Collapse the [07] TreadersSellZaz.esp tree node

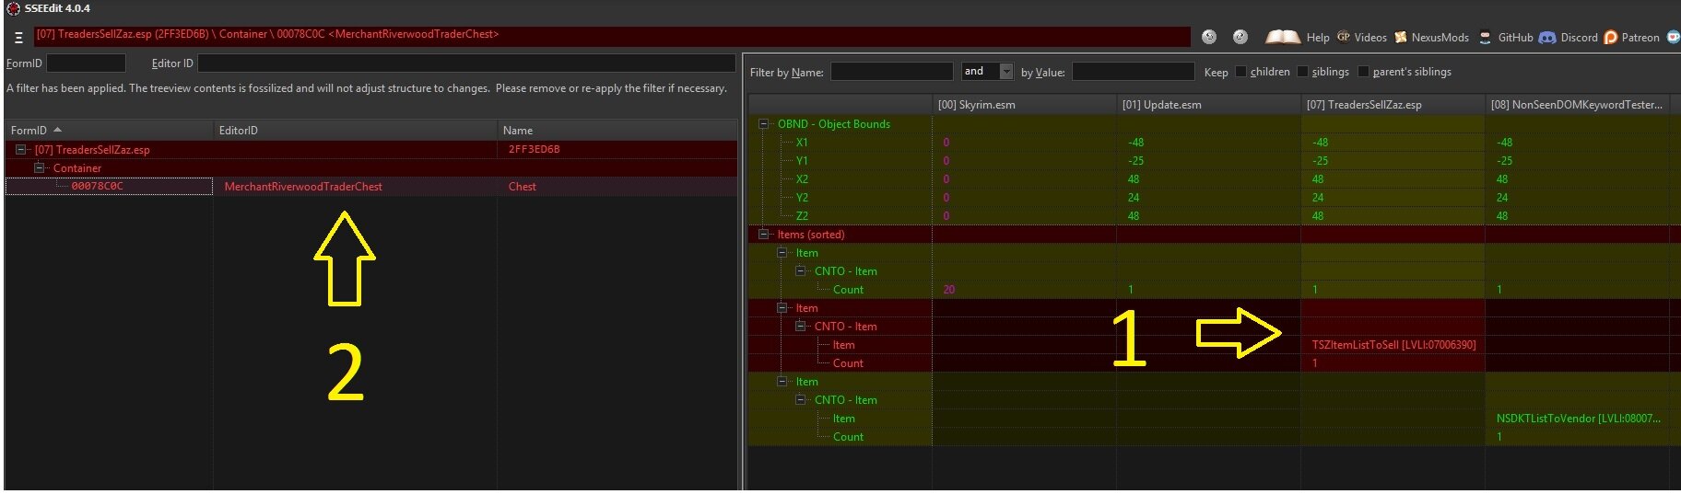[21, 149]
